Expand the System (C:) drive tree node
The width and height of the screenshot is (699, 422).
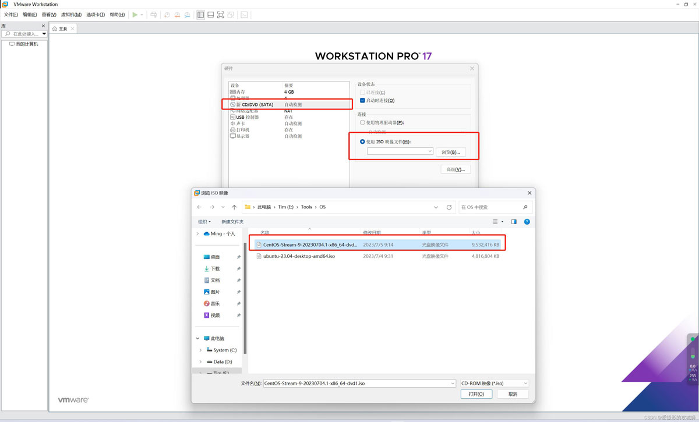(x=200, y=350)
